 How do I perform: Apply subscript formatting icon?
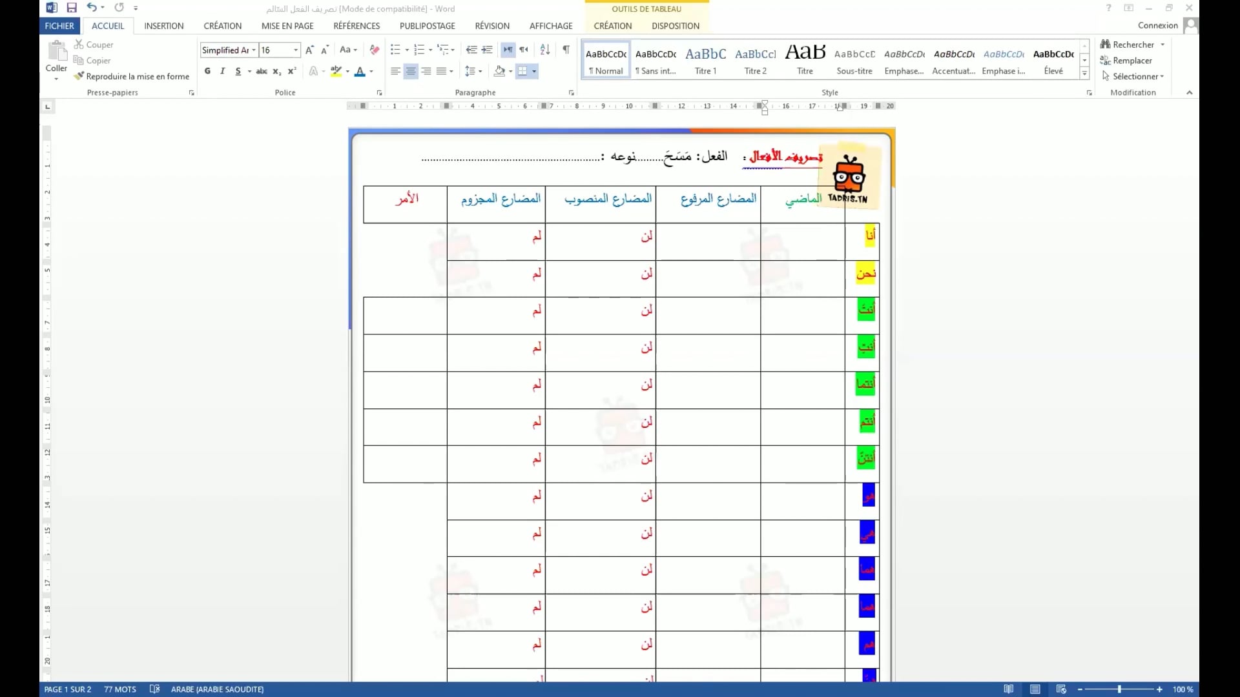(276, 71)
